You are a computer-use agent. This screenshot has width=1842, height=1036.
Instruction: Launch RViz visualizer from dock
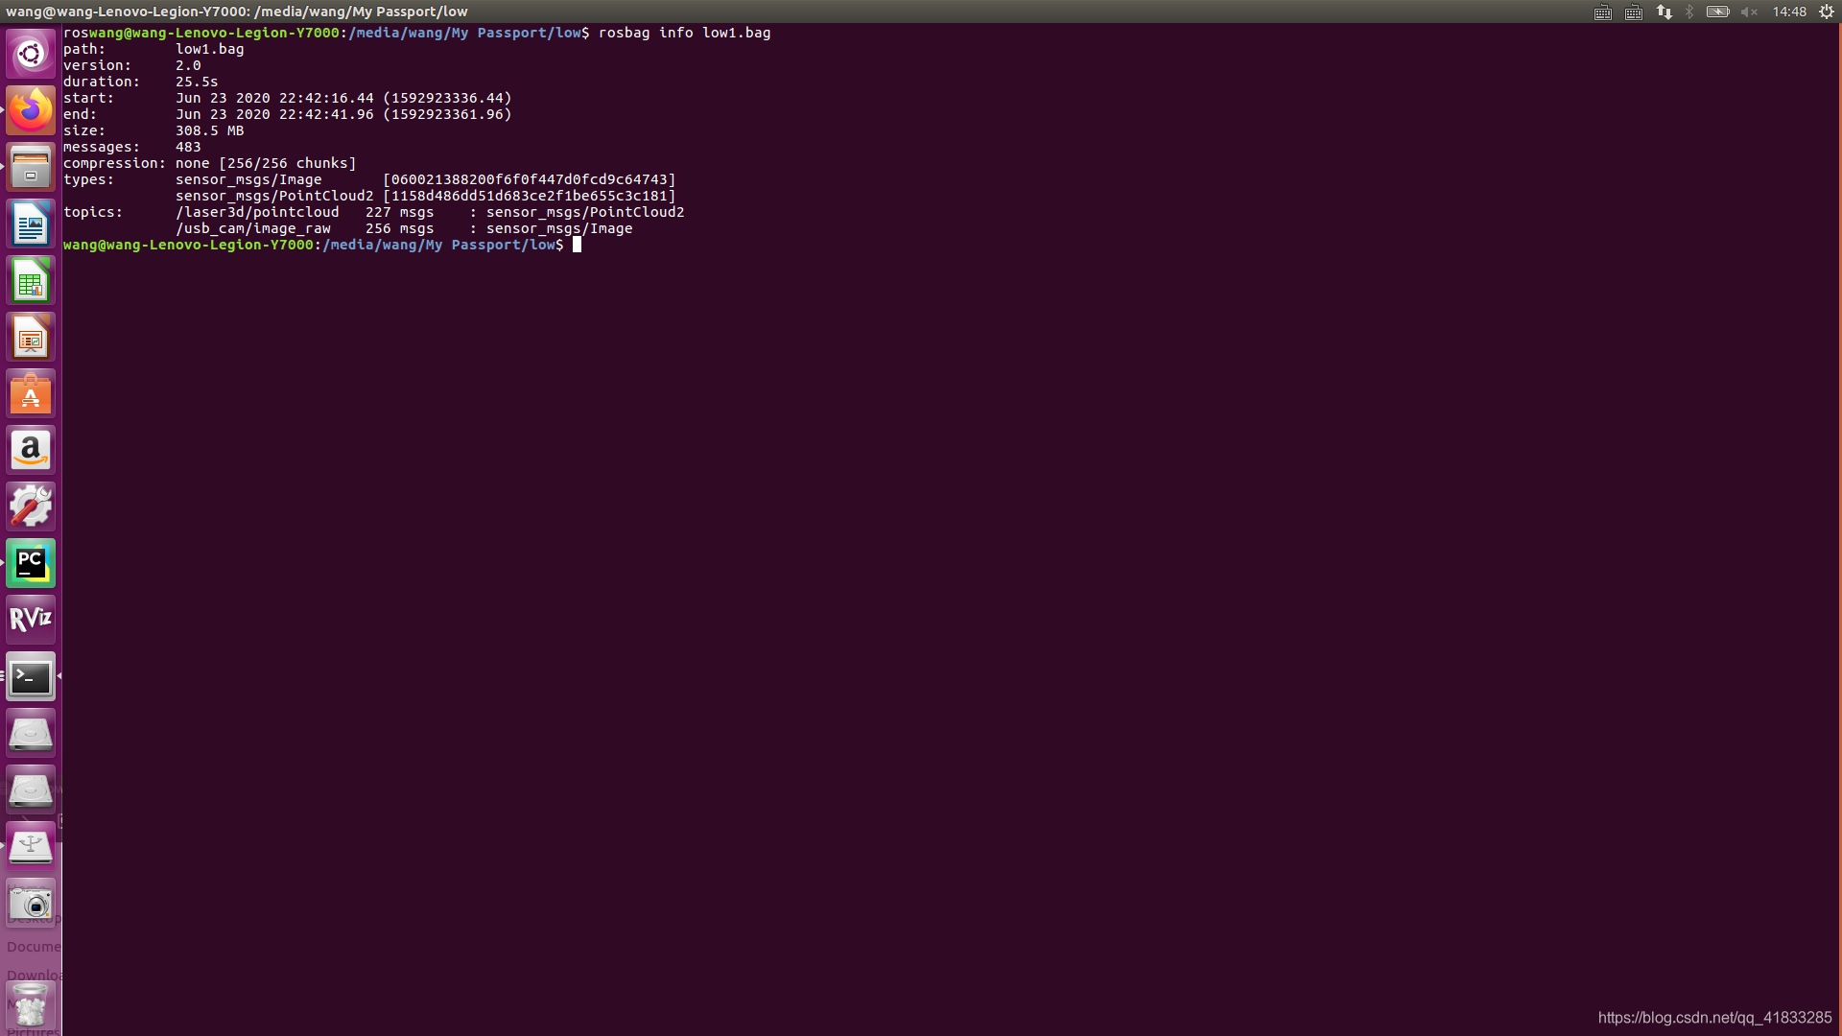click(x=31, y=620)
